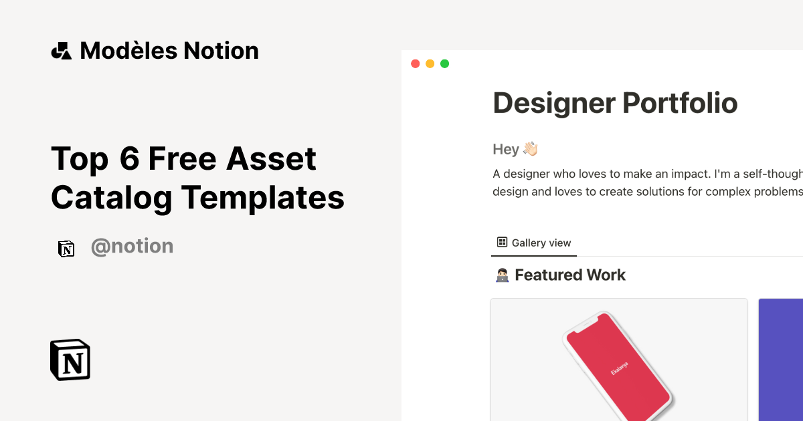803x421 pixels.
Task: Close the window with the red dot
Action: (x=415, y=63)
